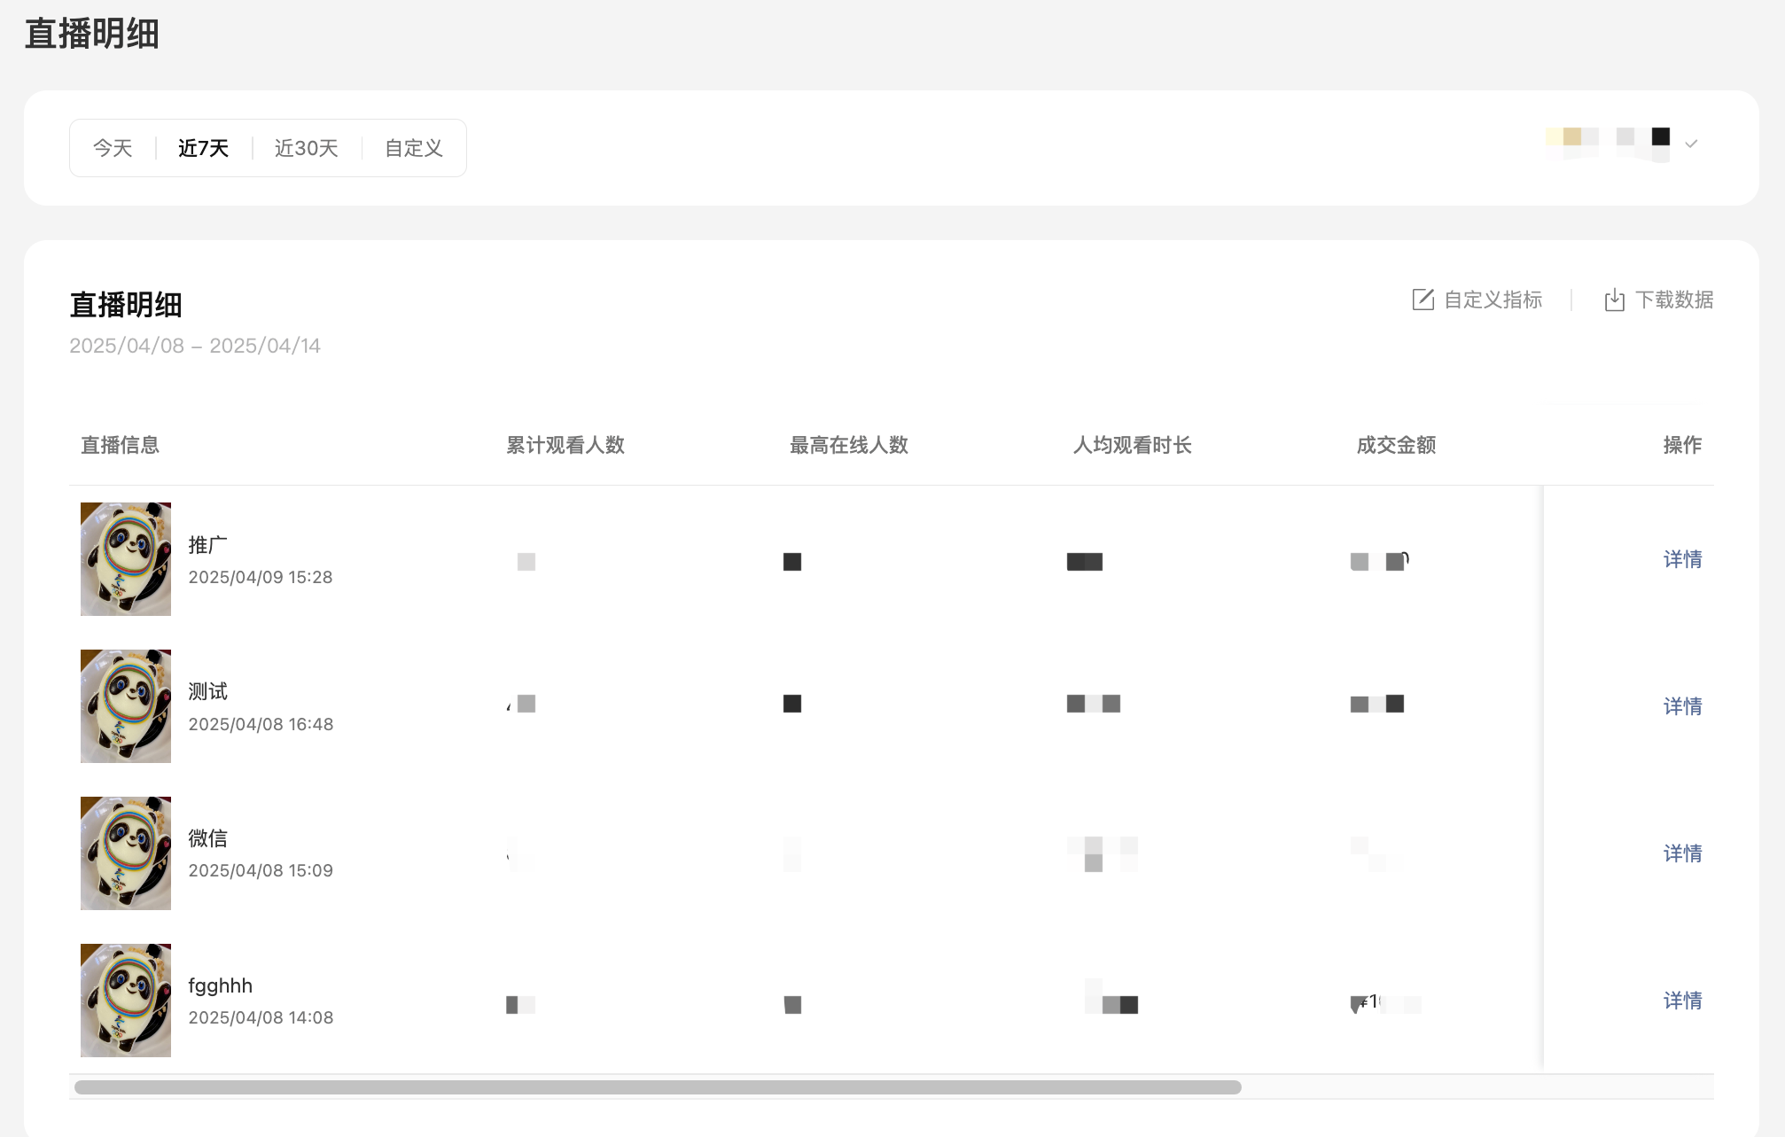
Task: Click the 成交金额 column header
Action: (1396, 445)
